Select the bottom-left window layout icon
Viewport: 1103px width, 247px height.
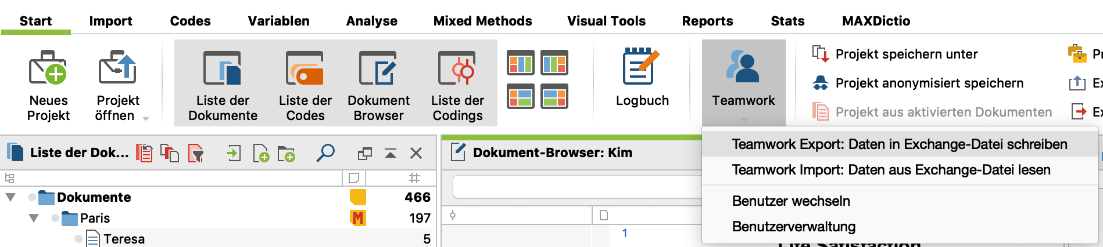(x=521, y=96)
